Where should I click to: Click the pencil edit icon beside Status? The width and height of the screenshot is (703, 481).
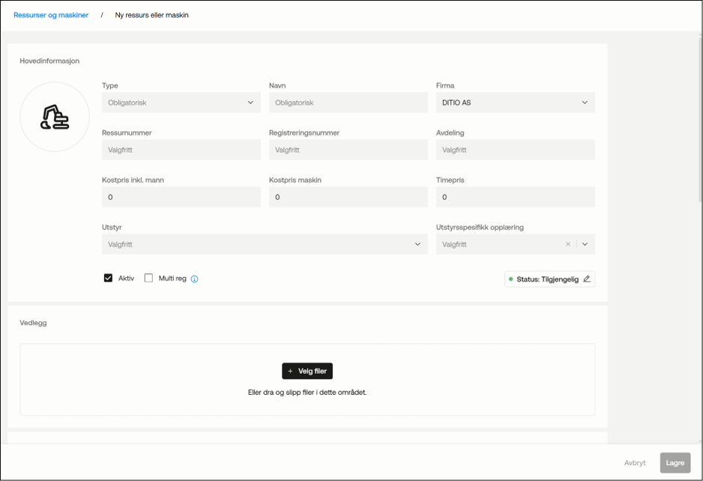[586, 279]
